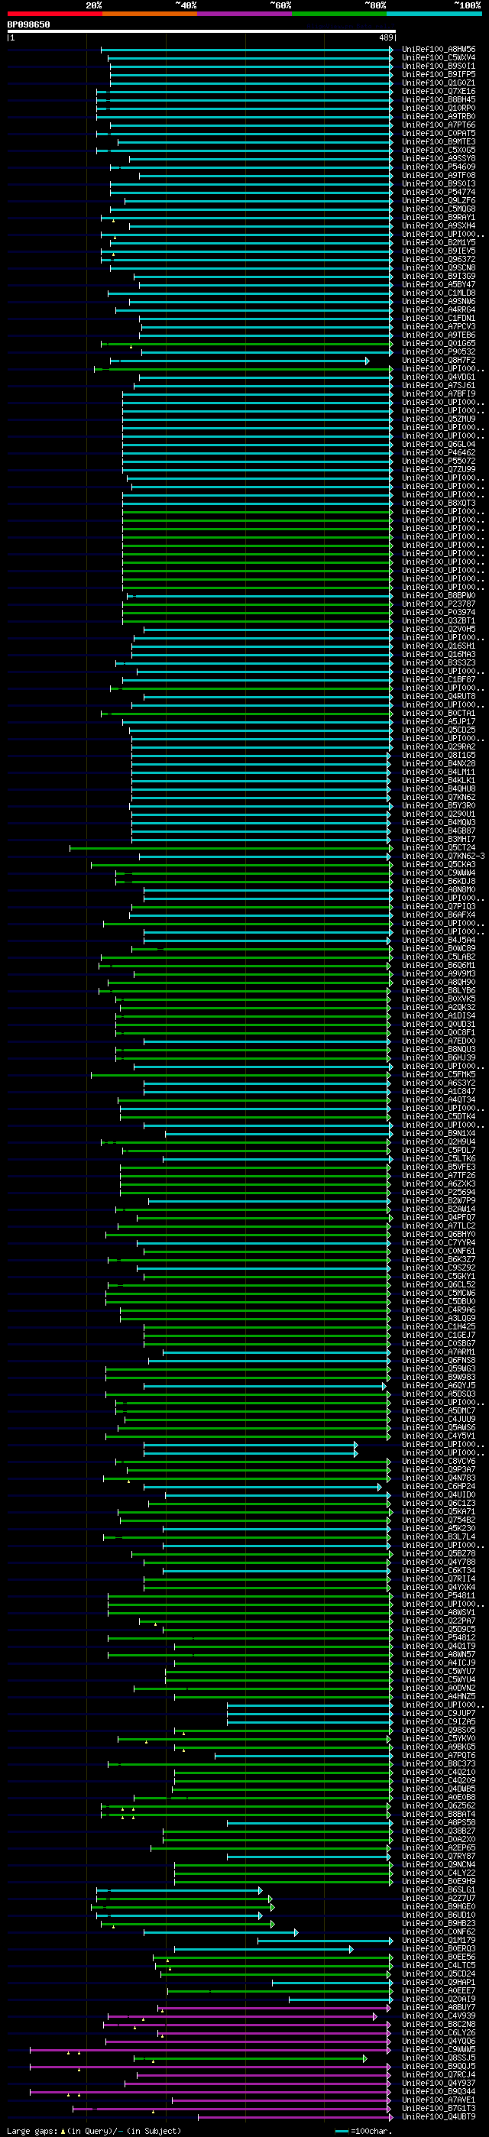This screenshot has height=2137, width=489.
Task: Open hit UniRef100_A8HW56
Action: (x=439, y=49)
